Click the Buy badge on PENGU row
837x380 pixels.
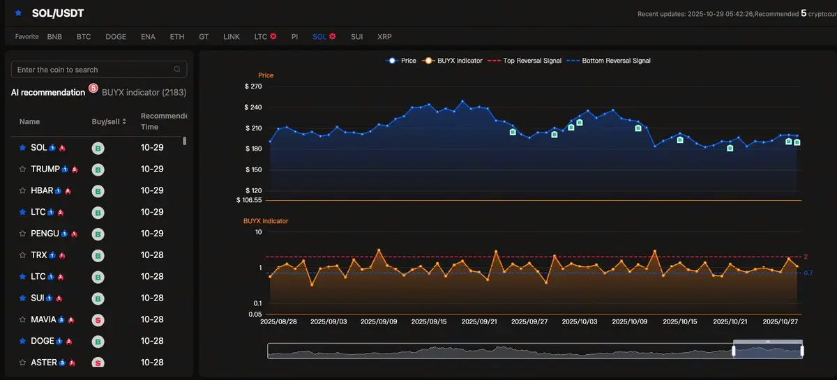98,234
